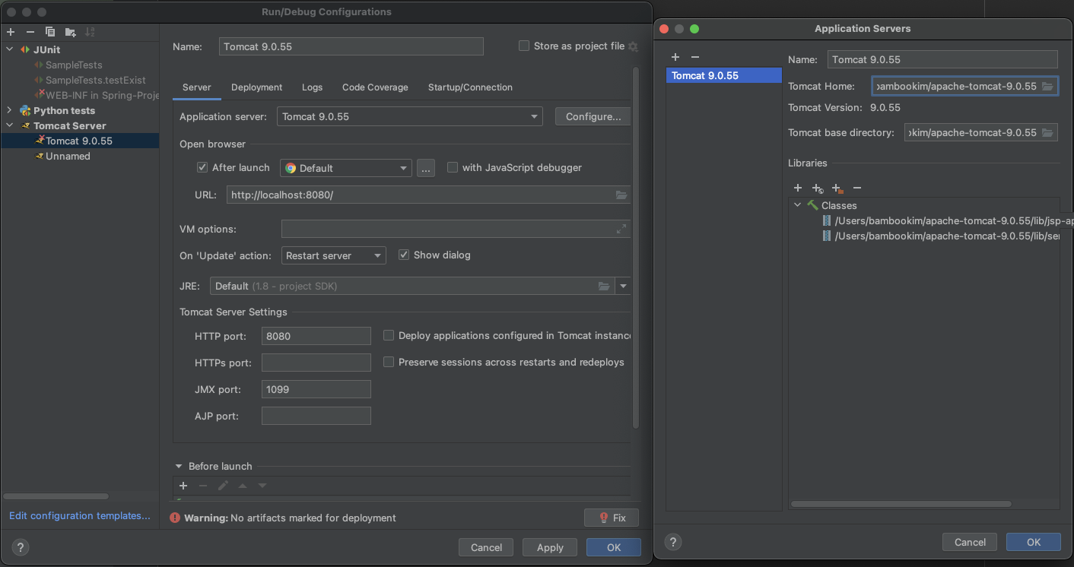
Task: Enable Deploy applications configured in Tomcat instance
Action: point(389,335)
